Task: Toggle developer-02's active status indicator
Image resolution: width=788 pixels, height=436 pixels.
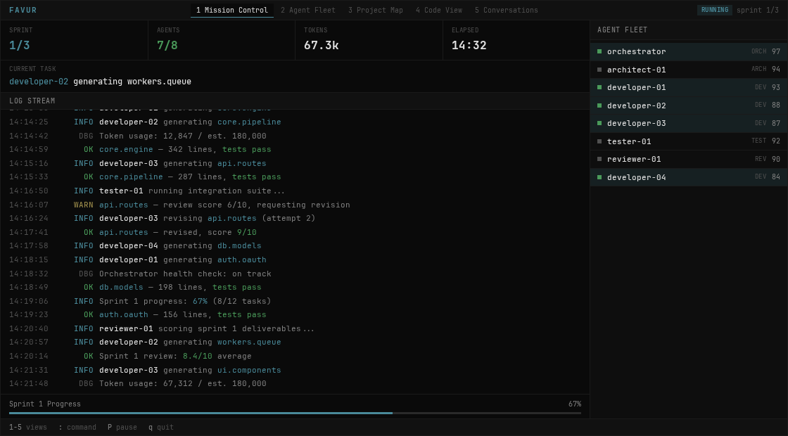Action: 599,105
